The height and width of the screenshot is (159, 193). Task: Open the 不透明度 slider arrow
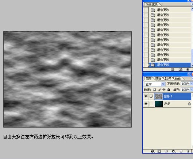coord(191,84)
